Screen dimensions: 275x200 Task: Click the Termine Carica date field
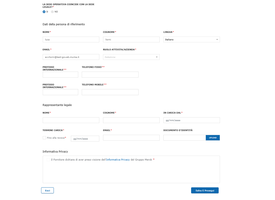85,139
